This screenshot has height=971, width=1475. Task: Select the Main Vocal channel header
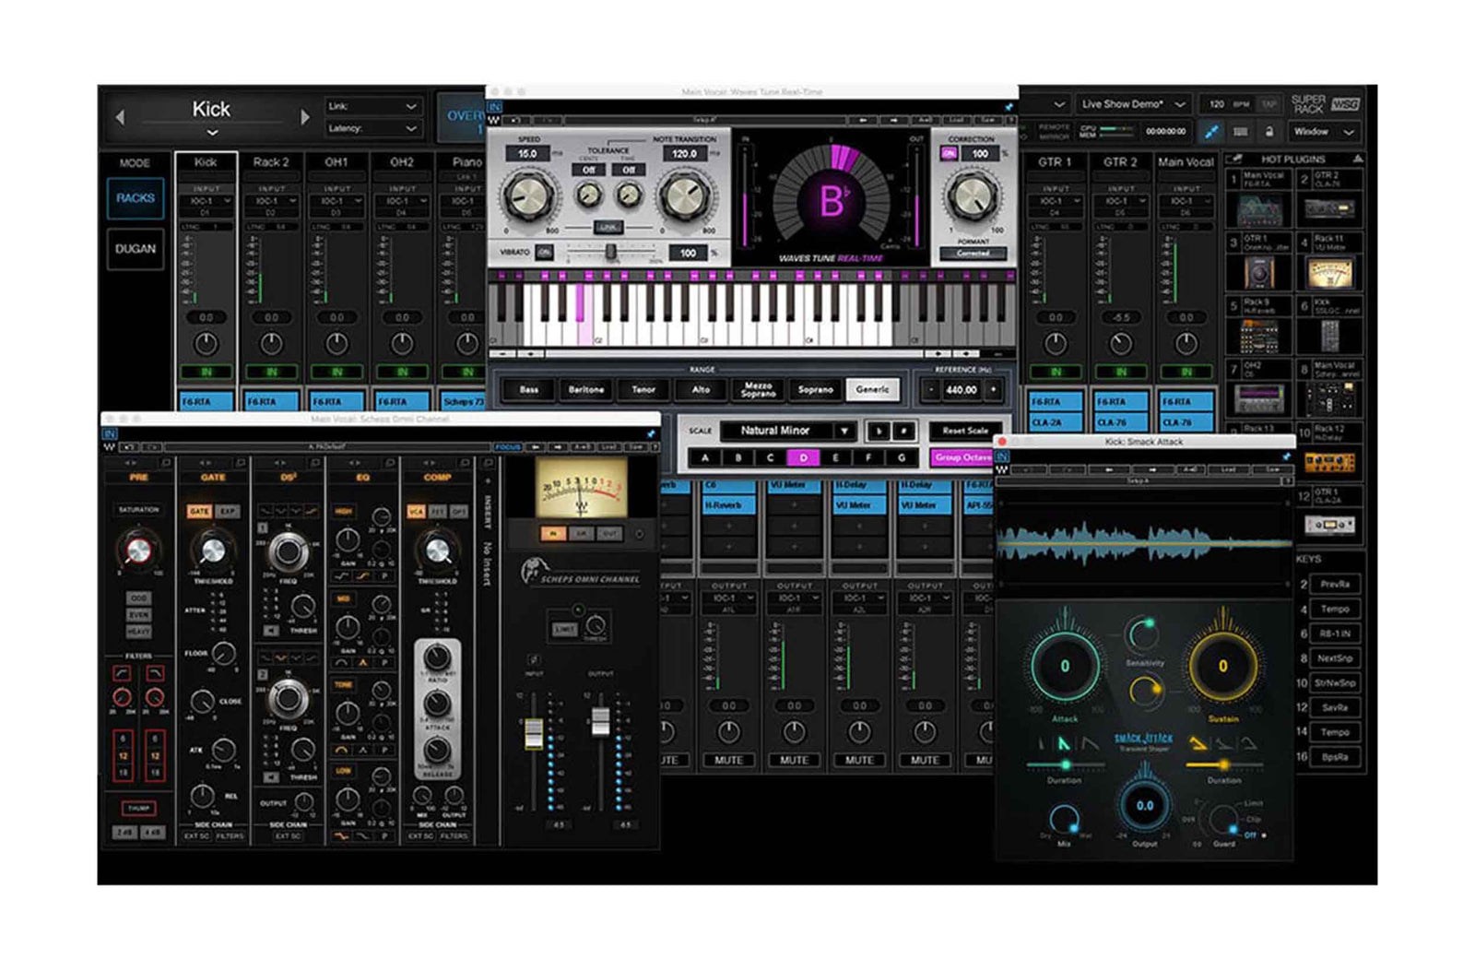pyautogui.click(x=1186, y=161)
